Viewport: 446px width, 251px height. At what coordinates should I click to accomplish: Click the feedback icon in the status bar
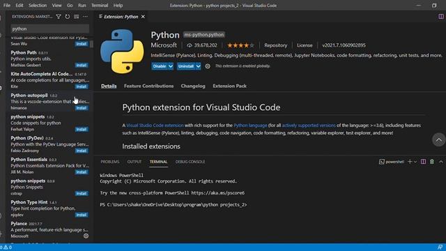[440, 247]
